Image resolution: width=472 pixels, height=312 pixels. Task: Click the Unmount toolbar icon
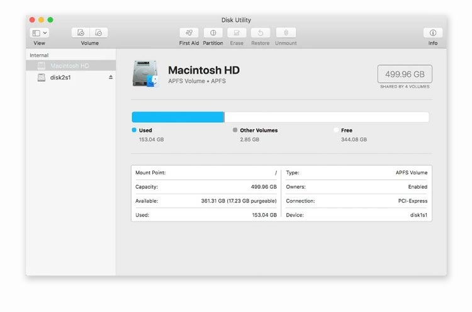coord(286,33)
